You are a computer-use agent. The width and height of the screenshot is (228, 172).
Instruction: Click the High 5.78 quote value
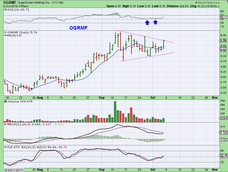129,6
